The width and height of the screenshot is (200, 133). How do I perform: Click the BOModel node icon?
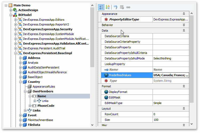point(15,15)
